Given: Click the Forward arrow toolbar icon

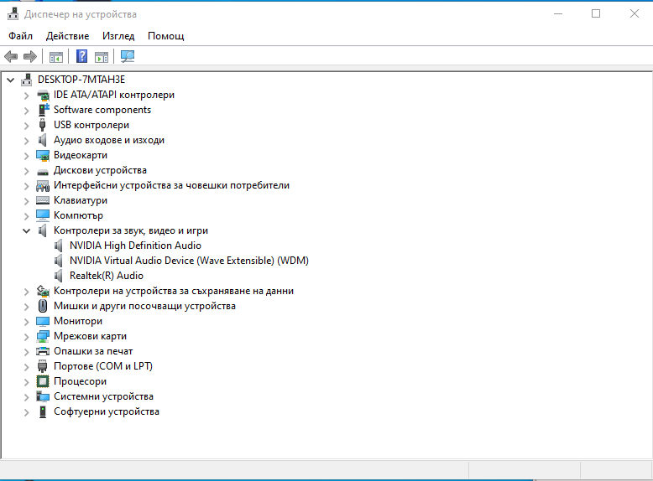Looking at the screenshot, I should [x=30, y=56].
